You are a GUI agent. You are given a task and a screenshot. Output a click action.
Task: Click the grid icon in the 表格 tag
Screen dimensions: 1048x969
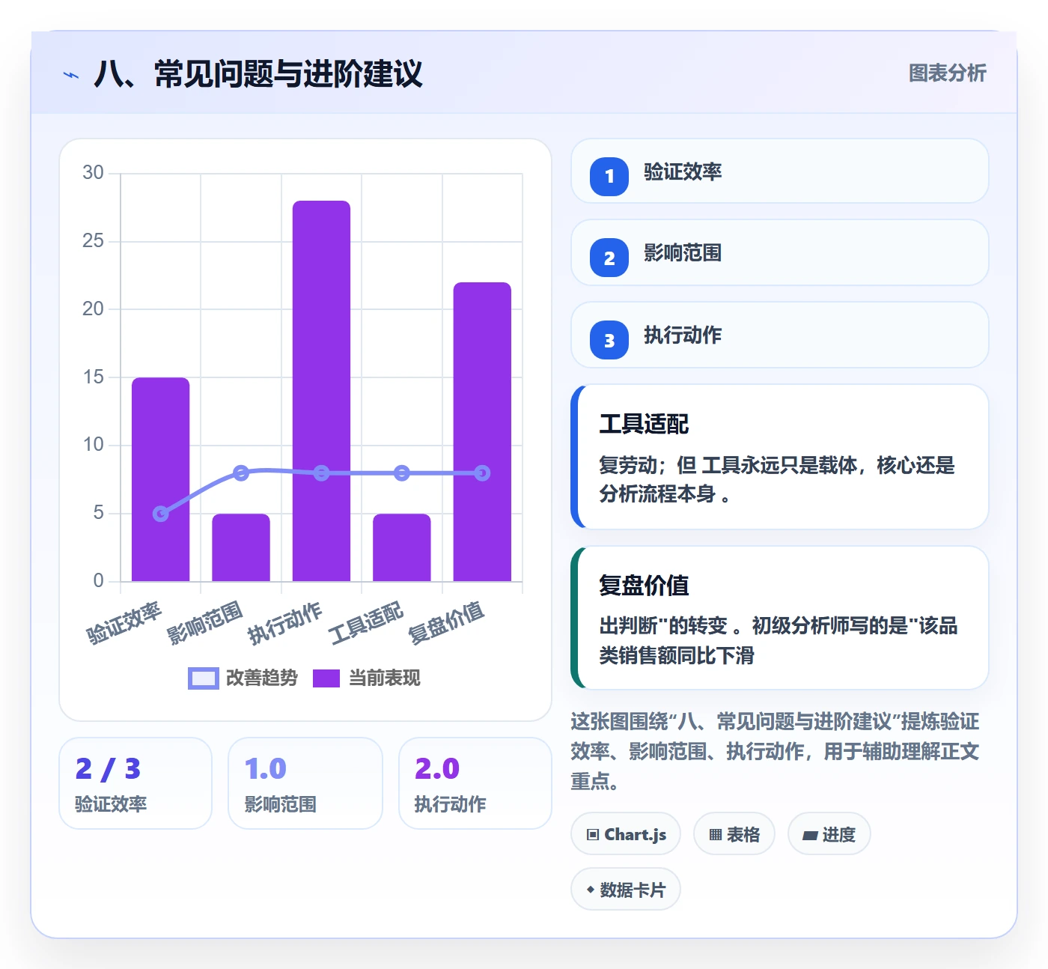pos(716,834)
